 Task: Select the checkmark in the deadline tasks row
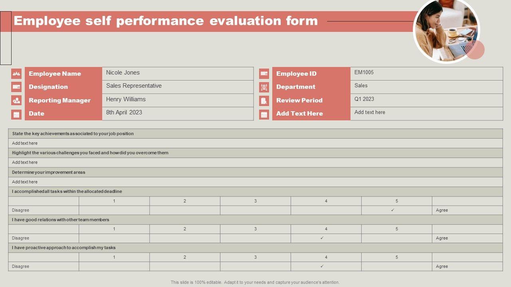pos(392,210)
